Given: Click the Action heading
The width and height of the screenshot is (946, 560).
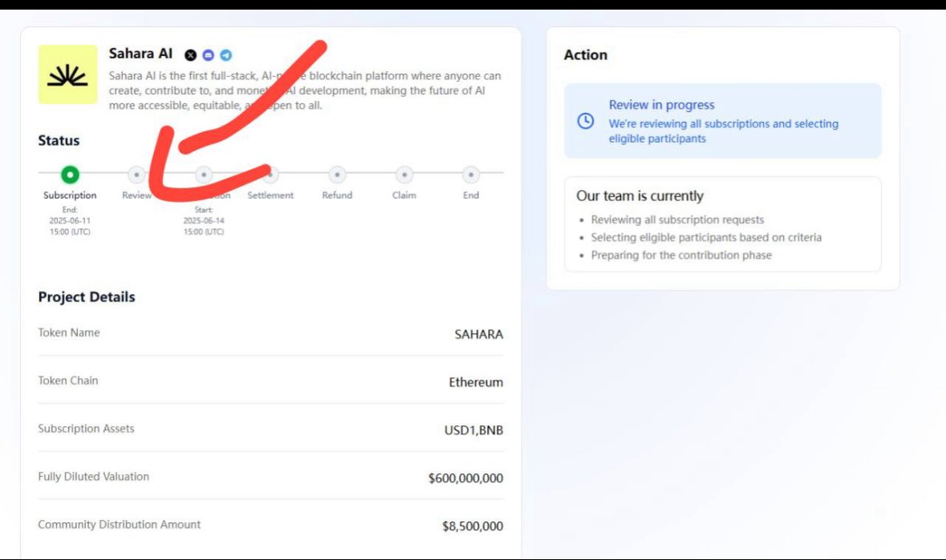Looking at the screenshot, I should coord(585,54).
